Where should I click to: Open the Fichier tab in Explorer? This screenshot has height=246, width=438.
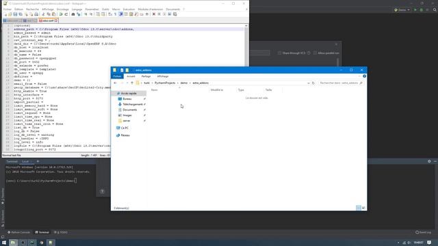pyautogui.click(x=117, y=76)
